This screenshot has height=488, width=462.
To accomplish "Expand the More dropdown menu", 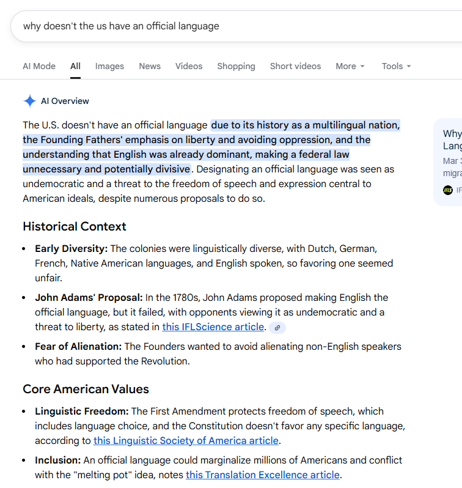I will click(350, 66).
